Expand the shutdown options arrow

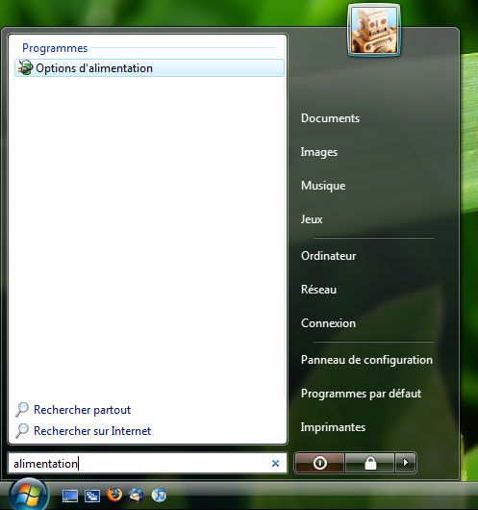(406, 463)
